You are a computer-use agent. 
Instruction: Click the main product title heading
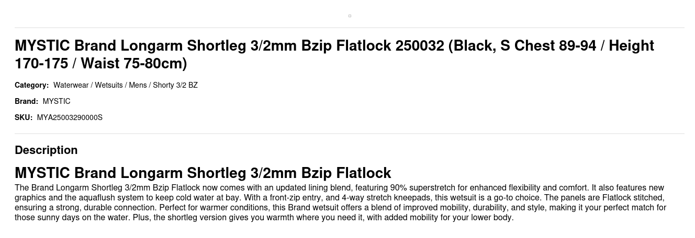pos(334,54)
